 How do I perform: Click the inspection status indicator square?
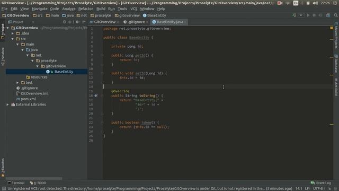(x=332, y=28)
